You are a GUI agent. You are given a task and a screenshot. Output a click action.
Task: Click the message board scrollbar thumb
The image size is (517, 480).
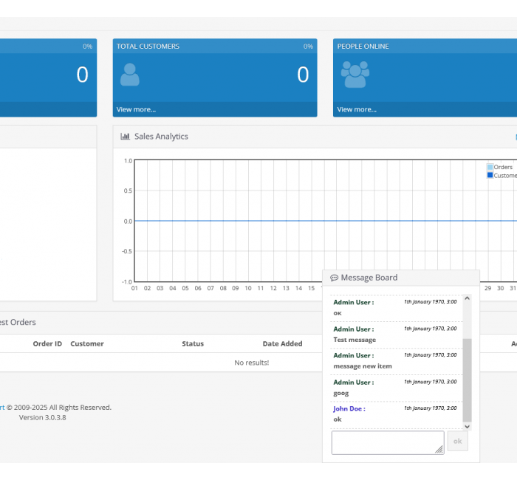click(x=467, y=380)
